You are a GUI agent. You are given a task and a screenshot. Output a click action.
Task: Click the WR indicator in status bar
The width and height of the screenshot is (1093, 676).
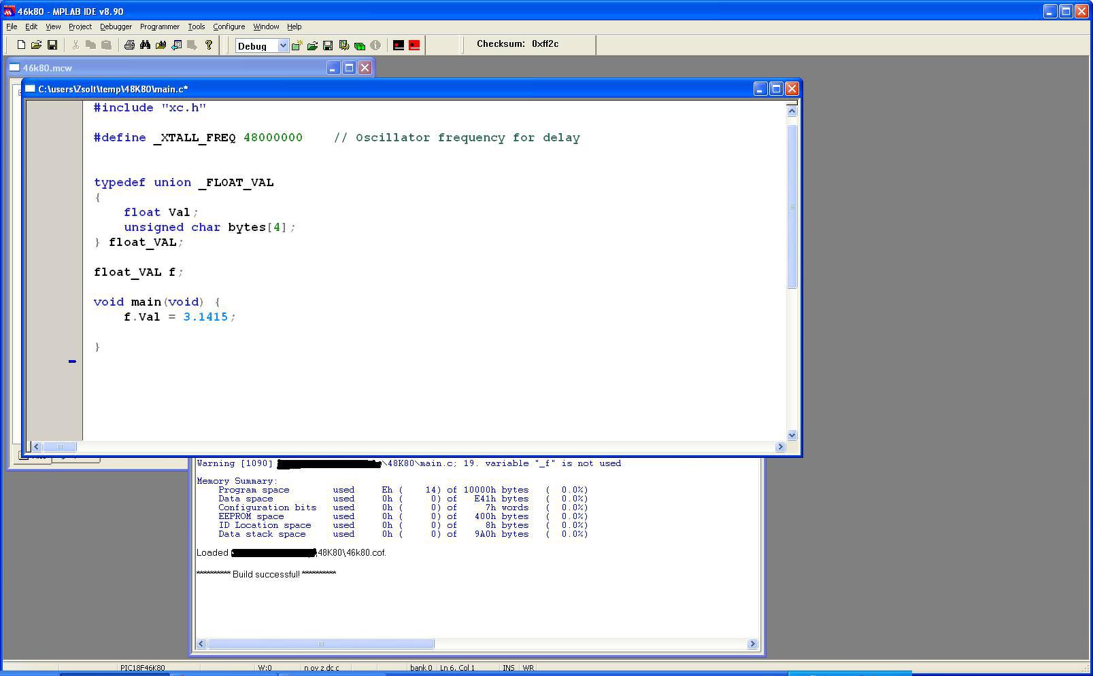click(528, 668)
